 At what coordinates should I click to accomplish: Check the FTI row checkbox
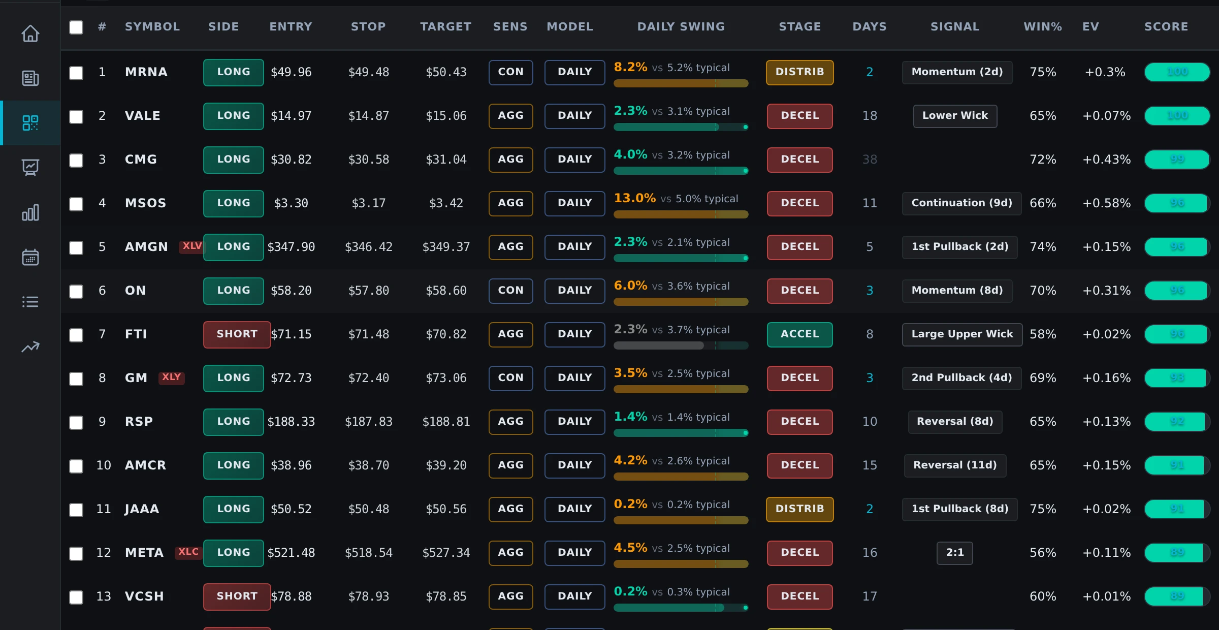(76, 335)
